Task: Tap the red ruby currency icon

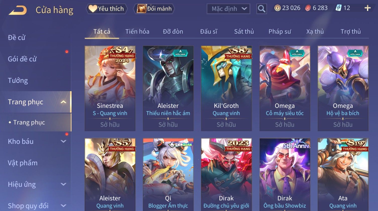Action: (x=308, y=8)
